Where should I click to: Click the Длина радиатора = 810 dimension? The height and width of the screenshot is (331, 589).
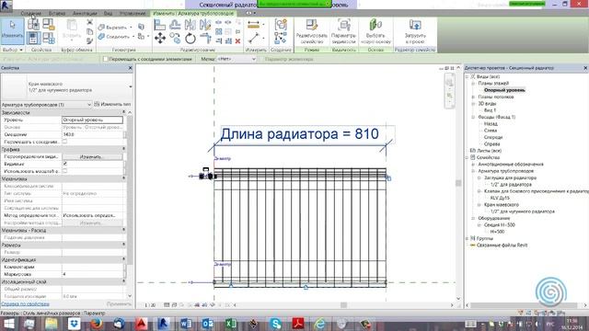point(299,134)
